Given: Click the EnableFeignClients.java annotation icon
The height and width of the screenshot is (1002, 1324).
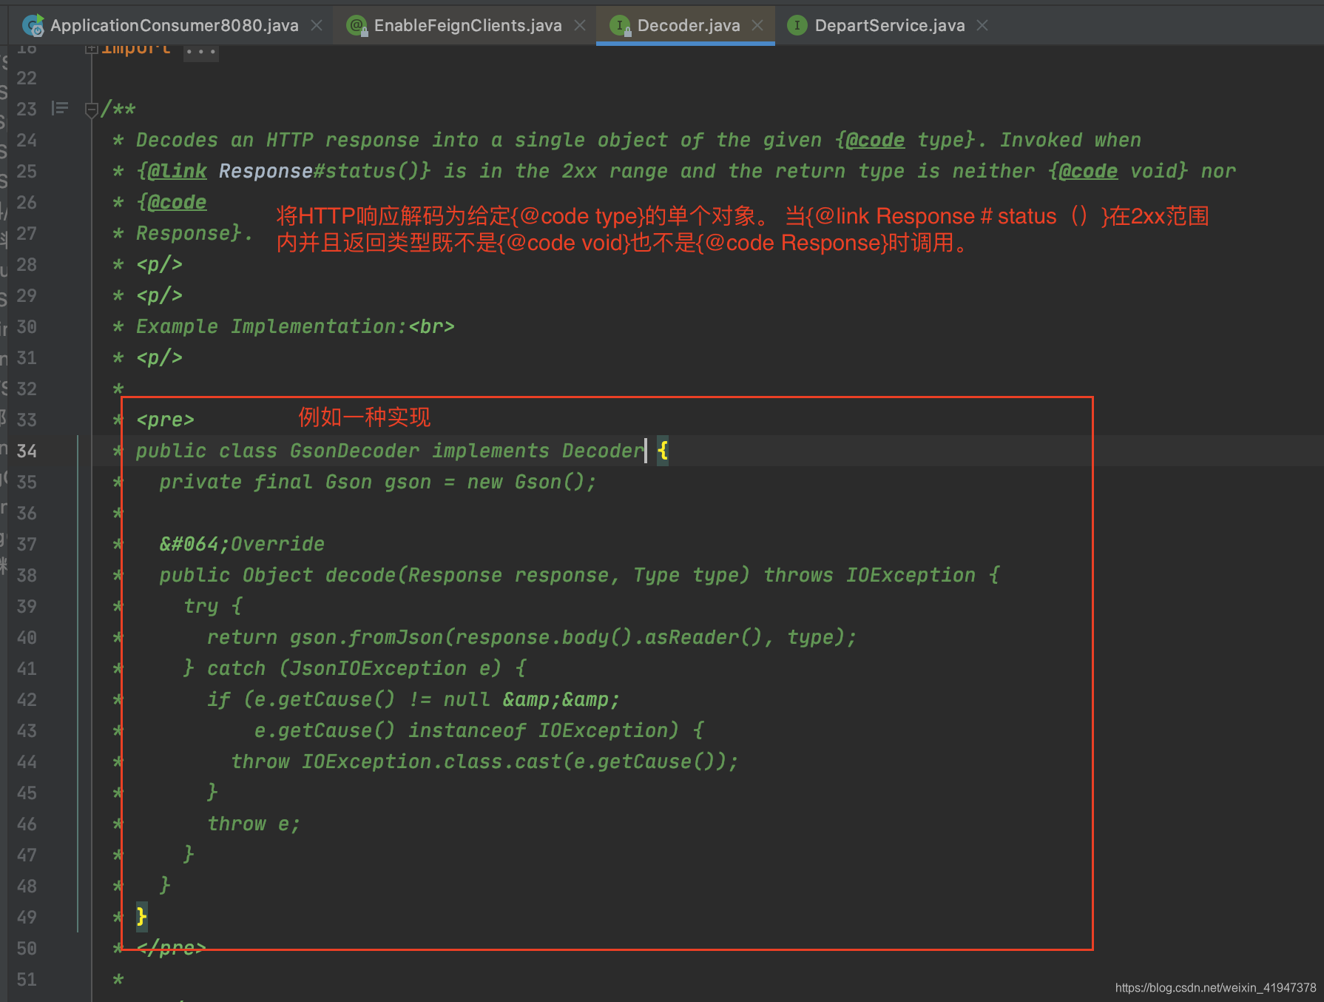Looking at the screenshot, I should [x=357, y=25].
